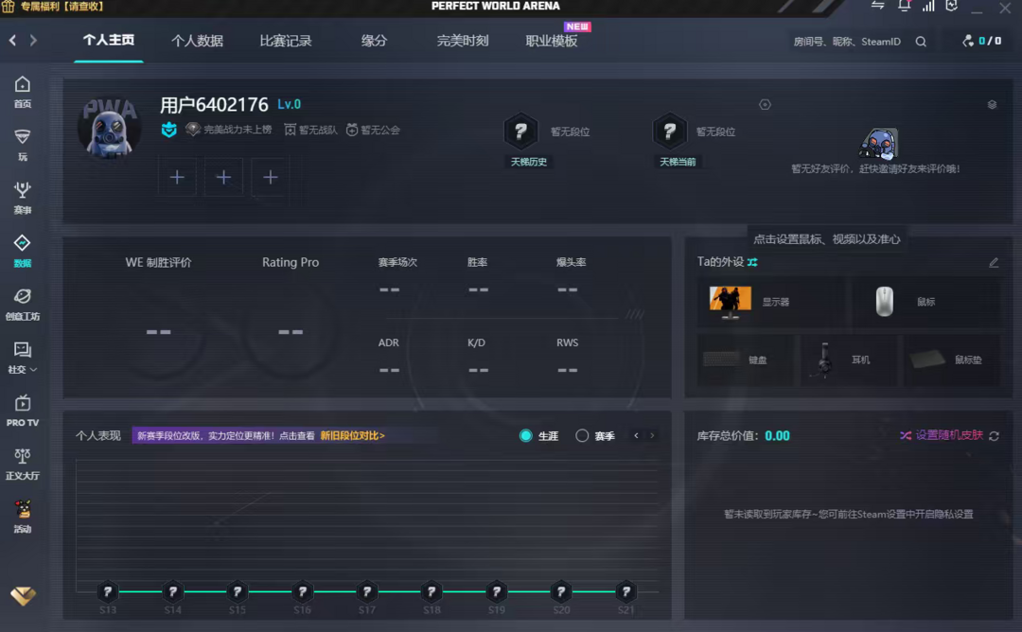
Task: Expand the layers icon in profile corner
Action: point(992,105)
